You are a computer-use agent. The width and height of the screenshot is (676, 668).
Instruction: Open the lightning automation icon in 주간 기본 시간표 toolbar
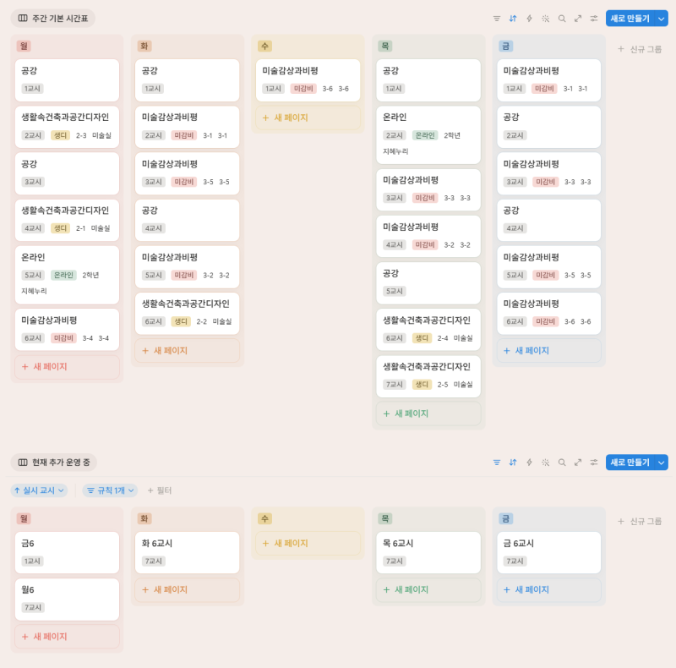(x=529, y=19)
